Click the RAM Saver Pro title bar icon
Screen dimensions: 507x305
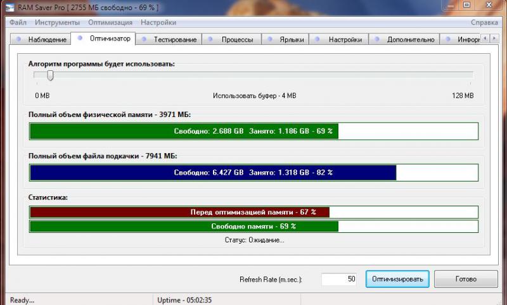point(10,7)
